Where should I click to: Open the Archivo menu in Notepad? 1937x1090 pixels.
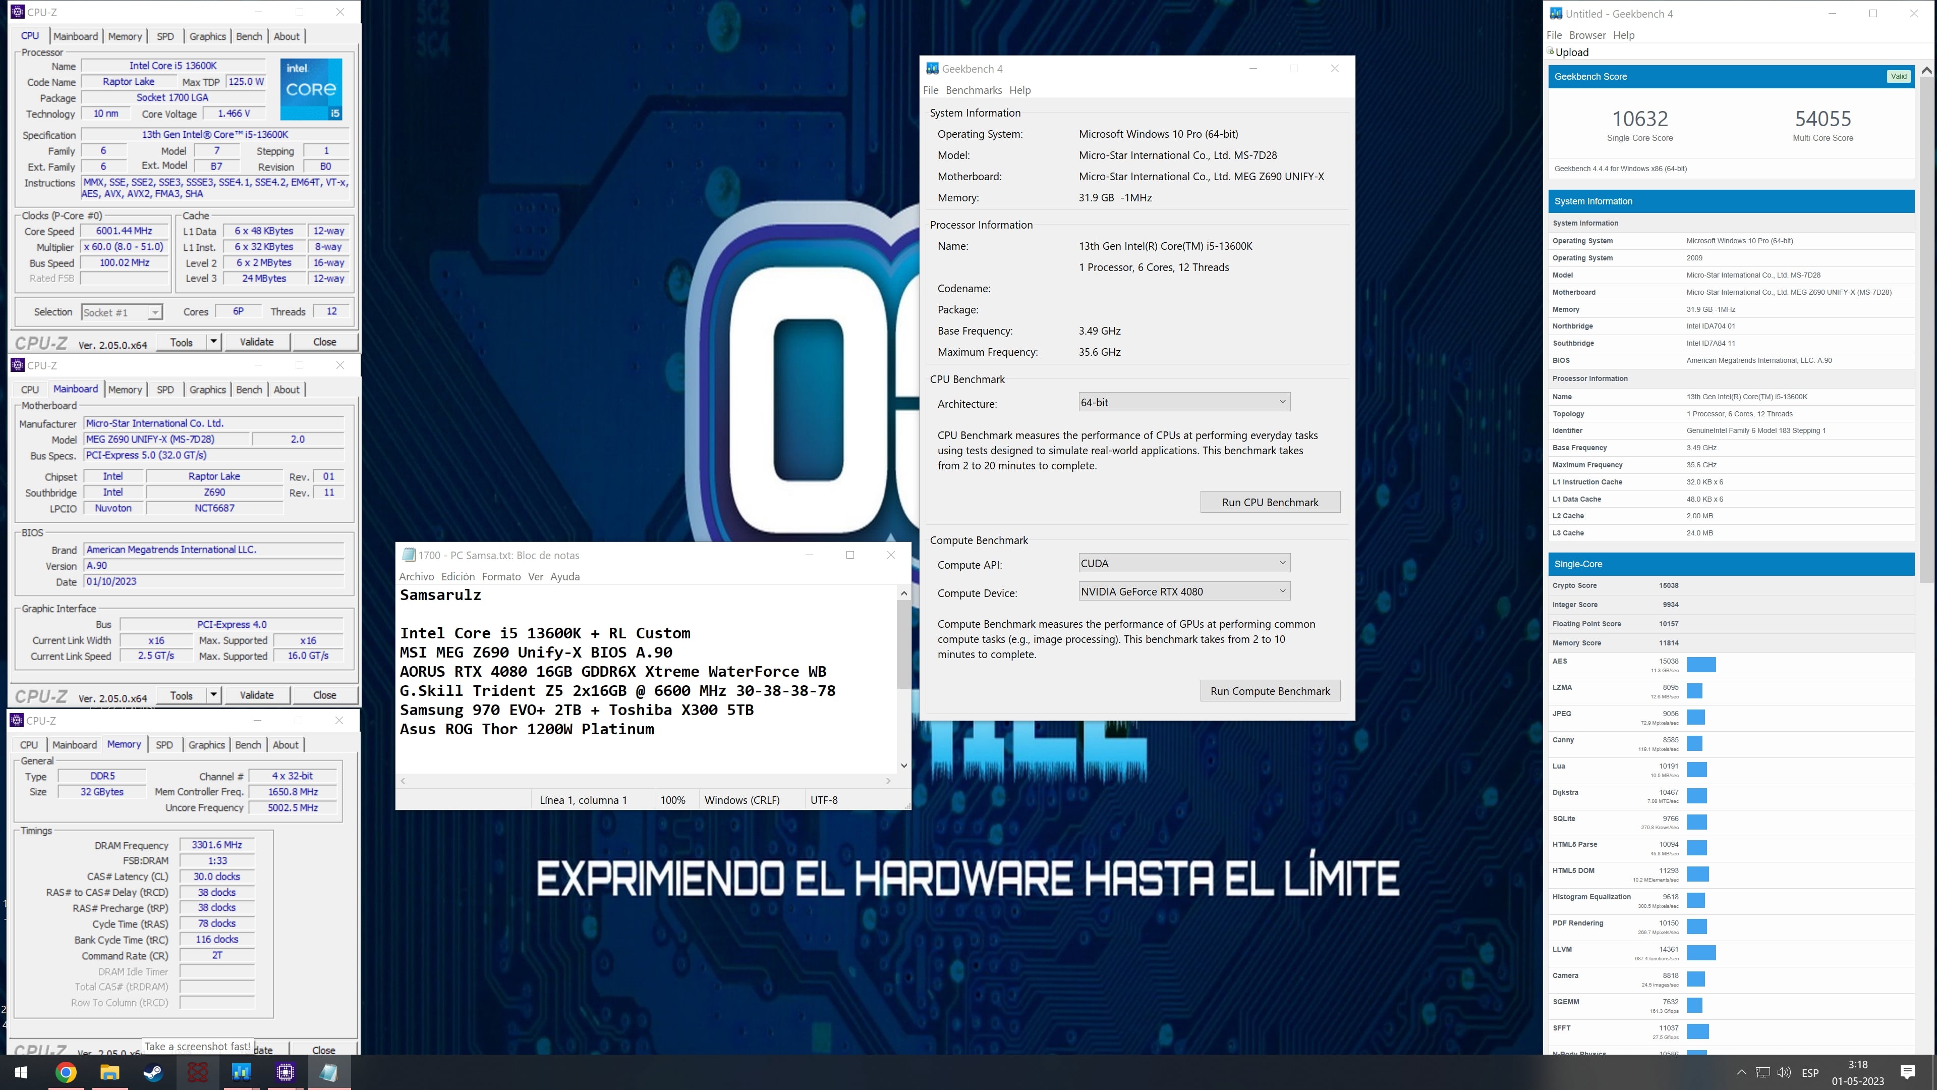coord(417,577)
